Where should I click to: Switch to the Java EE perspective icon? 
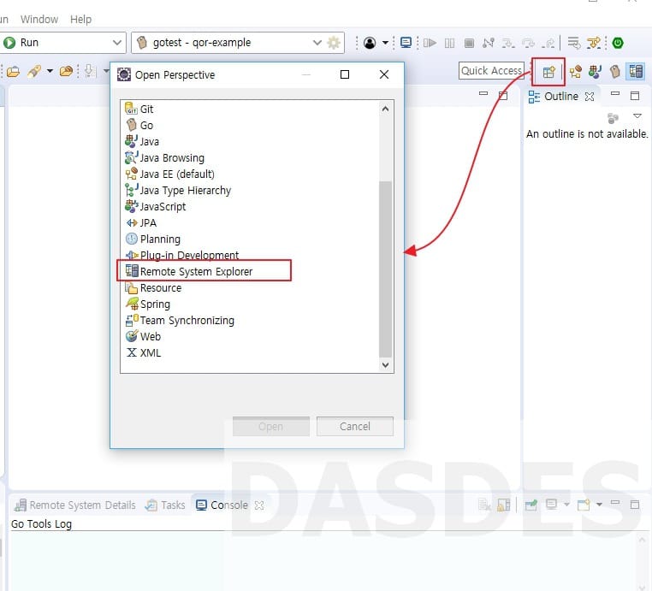click(x=576, y=72)
